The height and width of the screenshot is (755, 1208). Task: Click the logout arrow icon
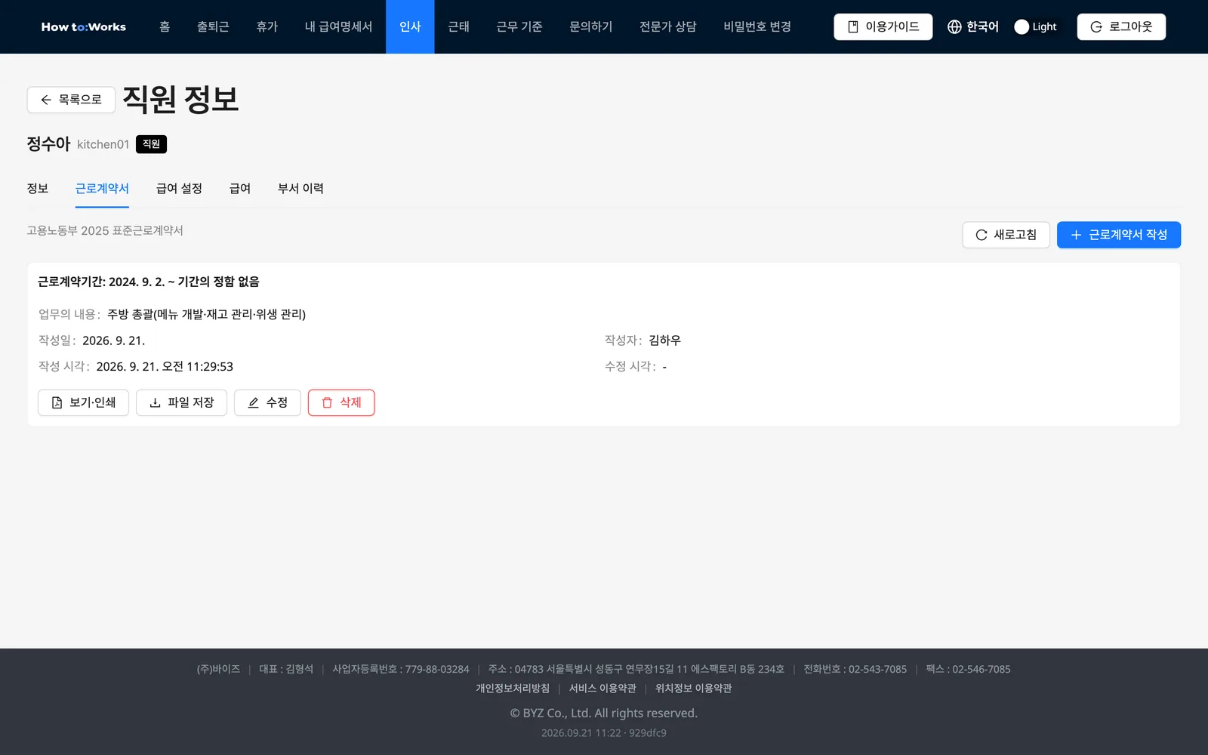pyautogui.click(x=1096, y=26)
